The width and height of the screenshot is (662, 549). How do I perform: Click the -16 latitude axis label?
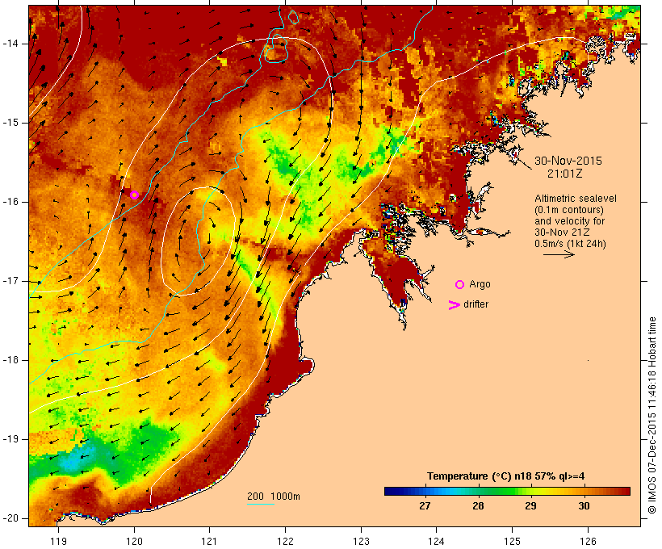(10, 202)
